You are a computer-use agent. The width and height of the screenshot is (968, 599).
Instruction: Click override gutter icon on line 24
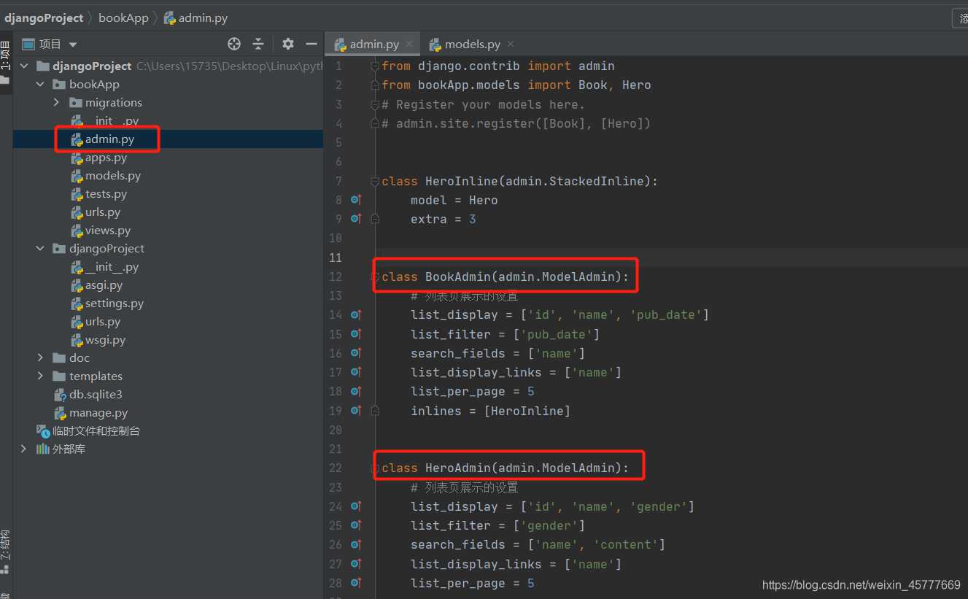tap(356, 506)
